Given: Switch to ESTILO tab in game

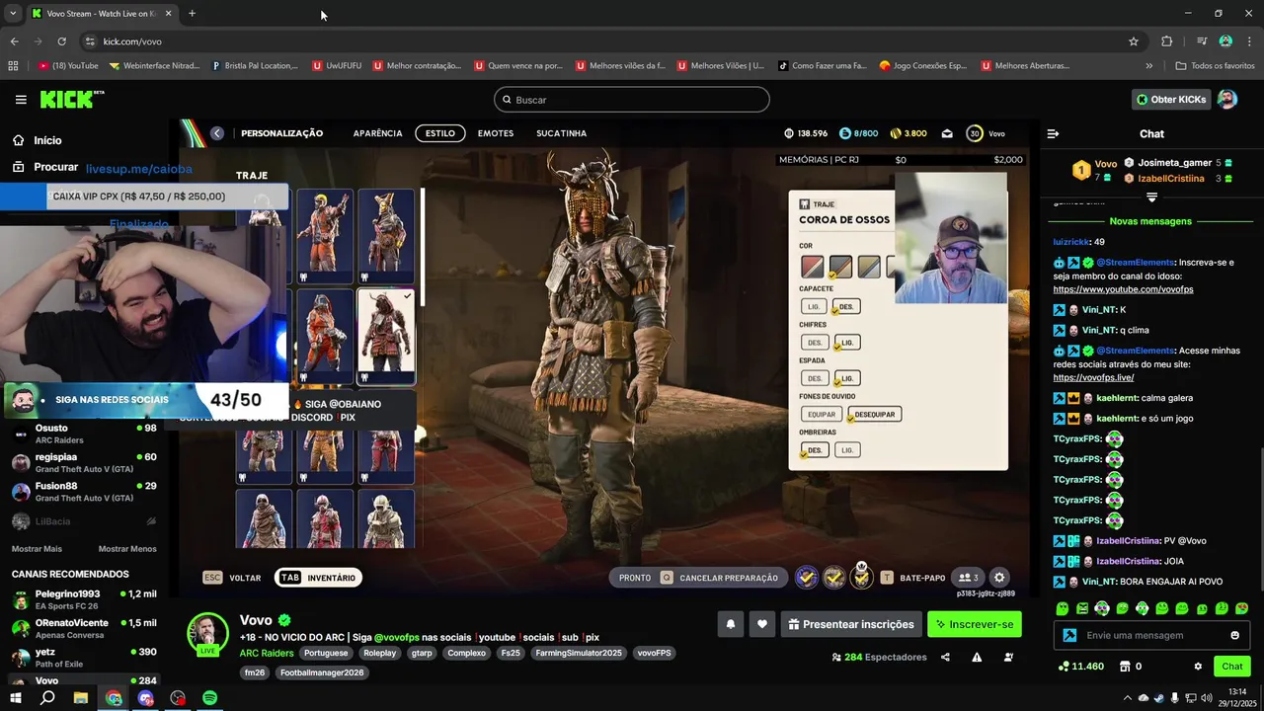Looking at the screenshot, I should coord(440,133).
